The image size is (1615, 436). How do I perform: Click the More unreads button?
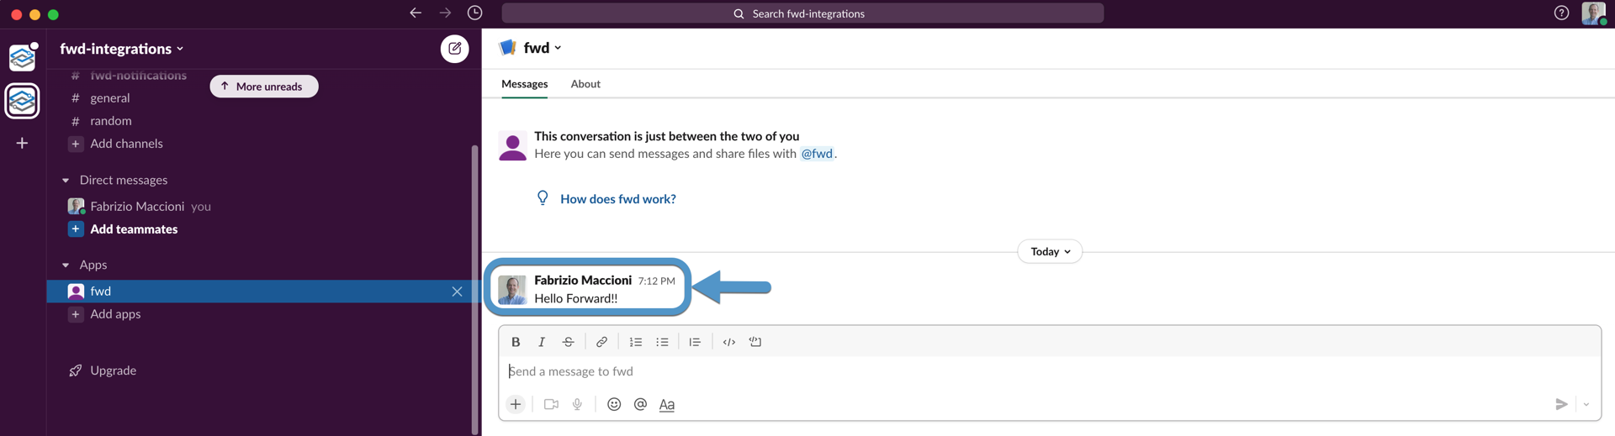[263, 87]
